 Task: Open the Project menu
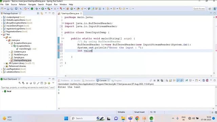pyautogui.click(x=49, y=4)
